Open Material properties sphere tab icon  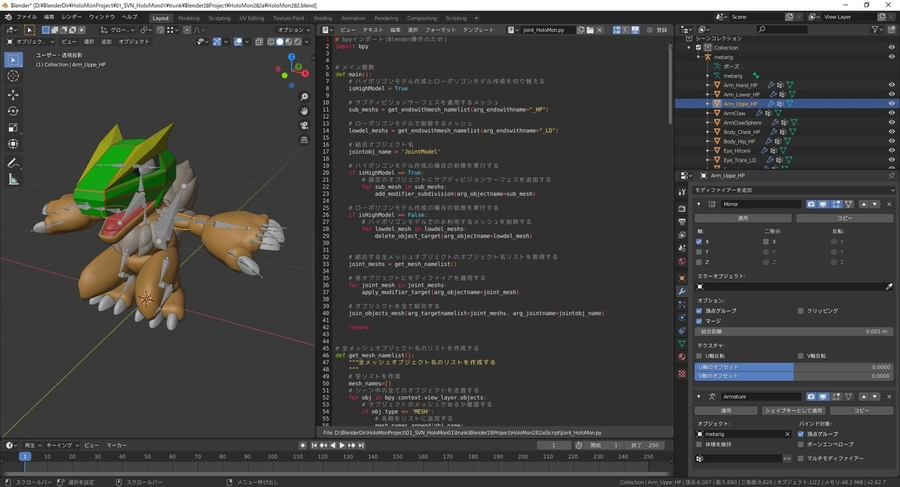pyautogui.click(x=682, y=357)
